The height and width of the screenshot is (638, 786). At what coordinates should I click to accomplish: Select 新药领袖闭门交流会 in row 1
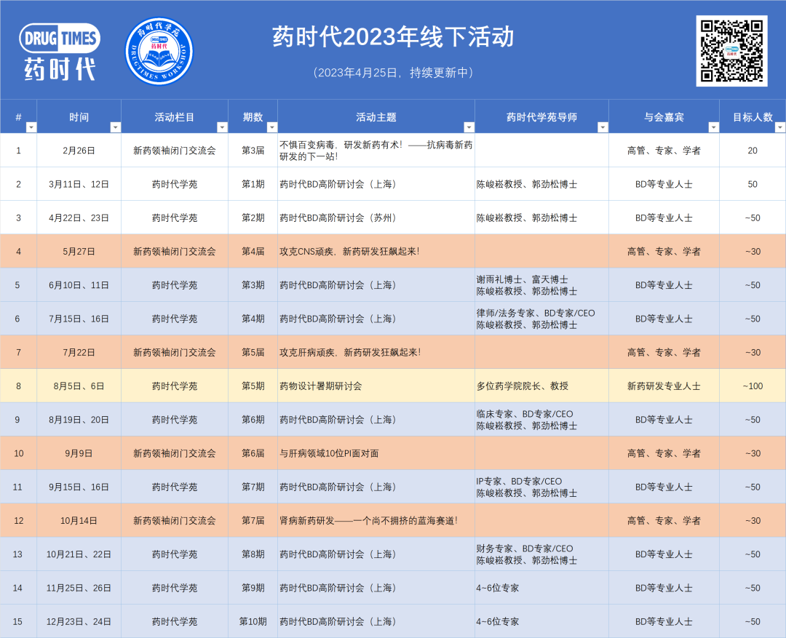click(175, 151)
